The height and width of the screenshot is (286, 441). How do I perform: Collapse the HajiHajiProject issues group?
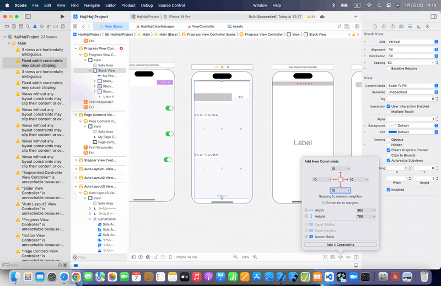click(x=4, y=37)
